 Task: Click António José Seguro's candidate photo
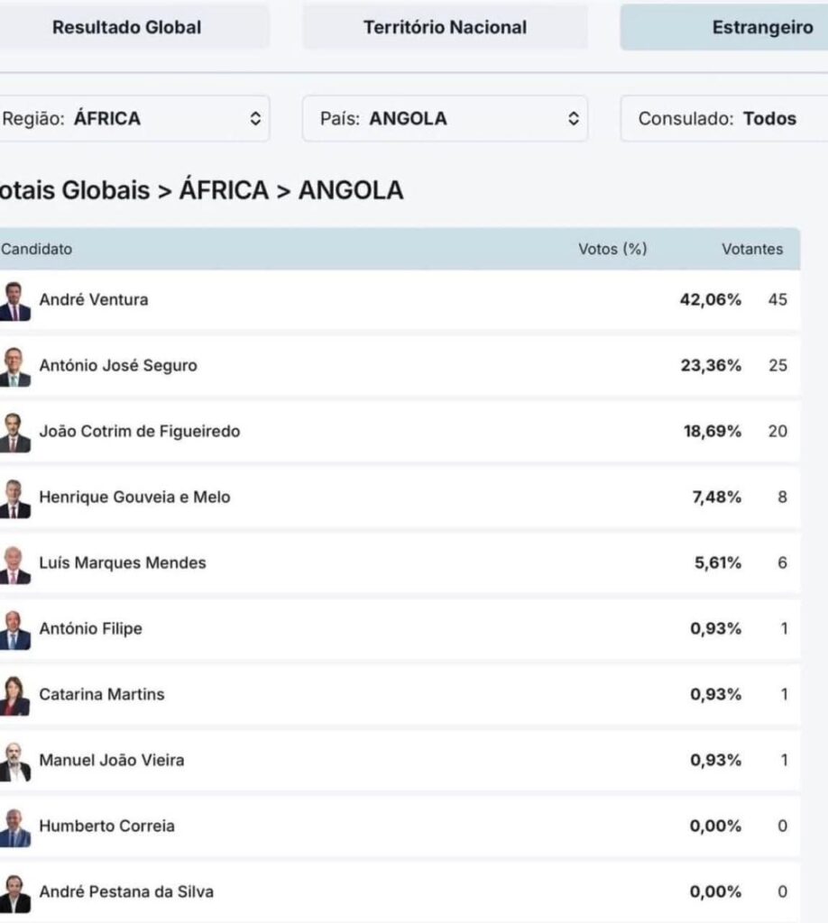pos(14,367)
